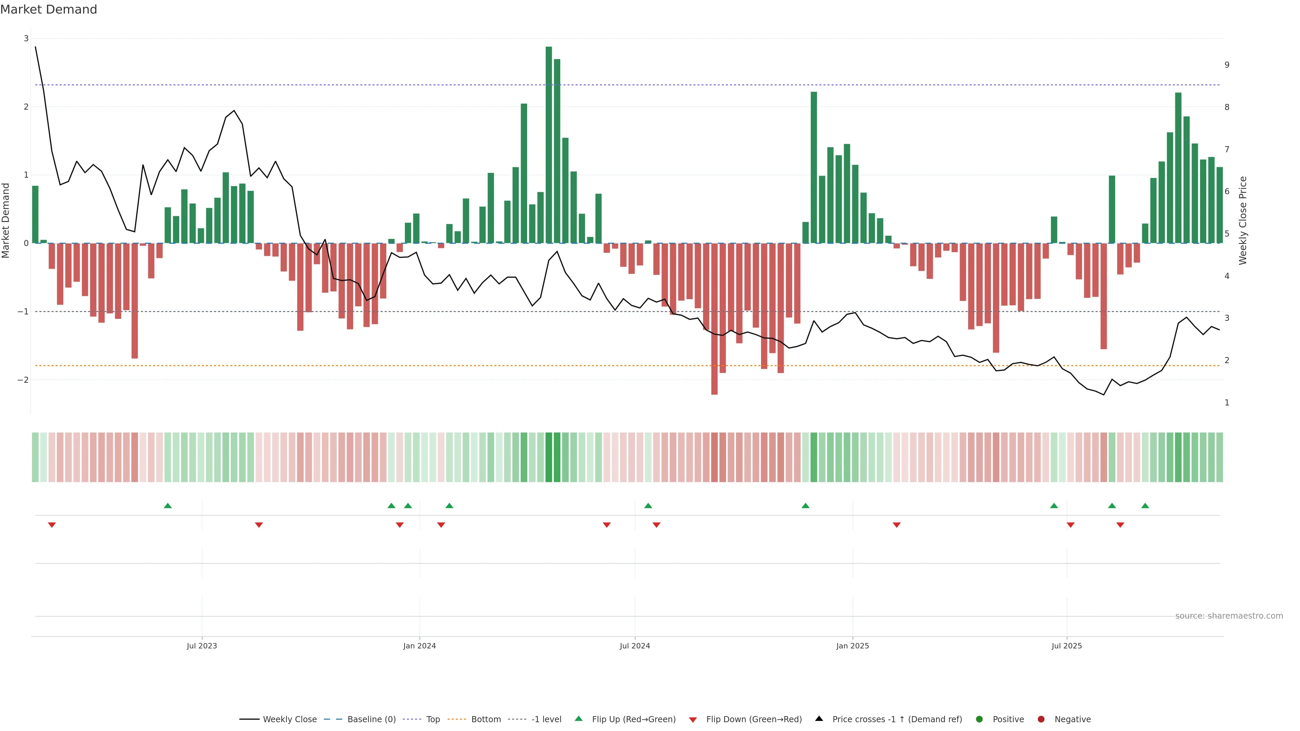Click the Jan 2025 axis label
Screen dimensions: 1300x731
coord(852,646)
